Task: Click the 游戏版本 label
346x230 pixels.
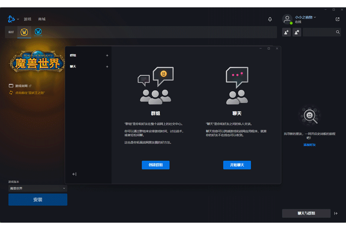Action: 14,182
